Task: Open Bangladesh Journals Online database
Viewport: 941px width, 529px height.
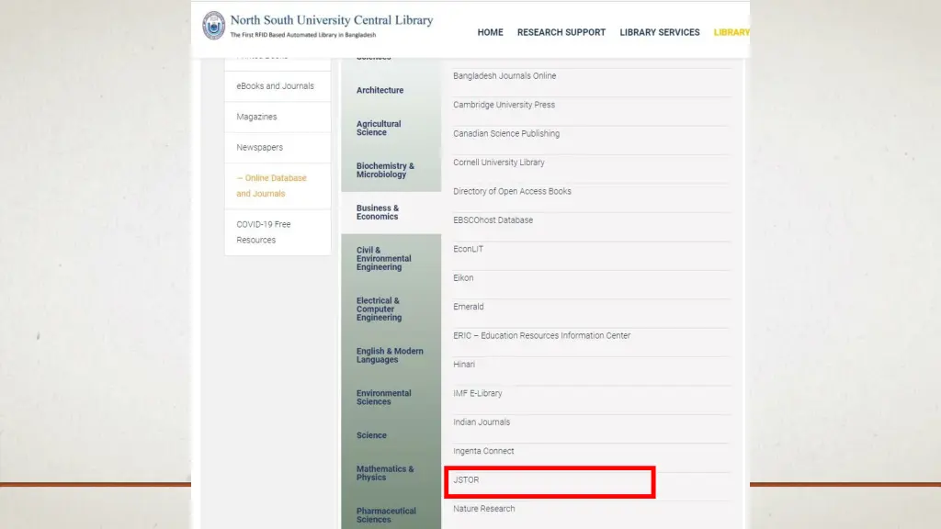Action: coord(505,76)
